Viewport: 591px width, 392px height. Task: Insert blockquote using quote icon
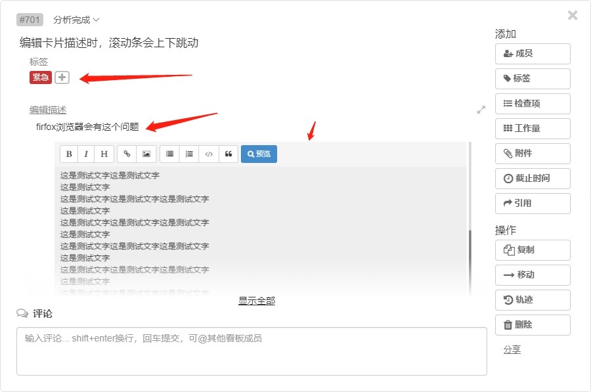228,154
